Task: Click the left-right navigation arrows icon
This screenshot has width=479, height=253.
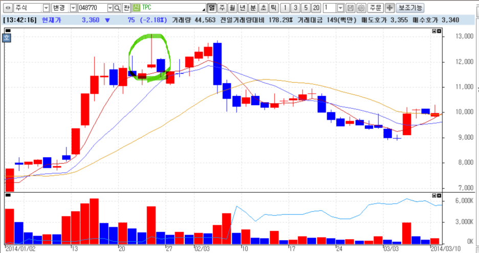Action: pyautogui.click(x=8, y=8)
